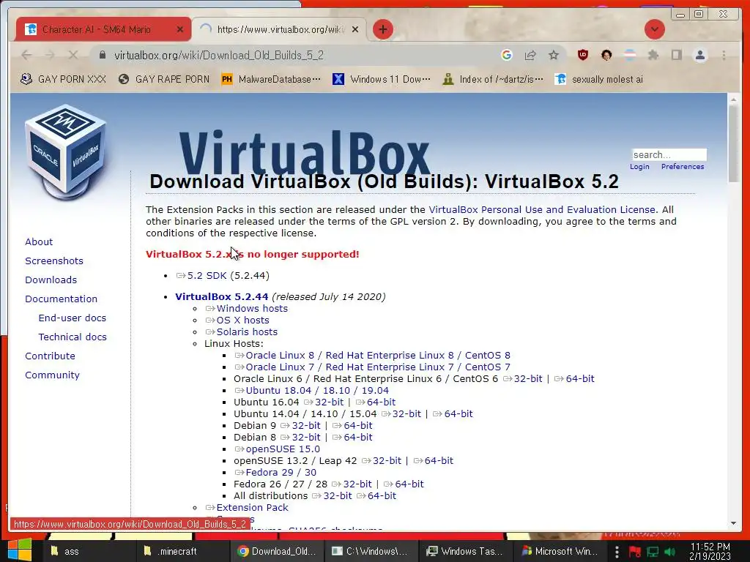Viewport: 750px width, 562px height.
Task: Open the Windows Start button
Action: tap(20, 550)
